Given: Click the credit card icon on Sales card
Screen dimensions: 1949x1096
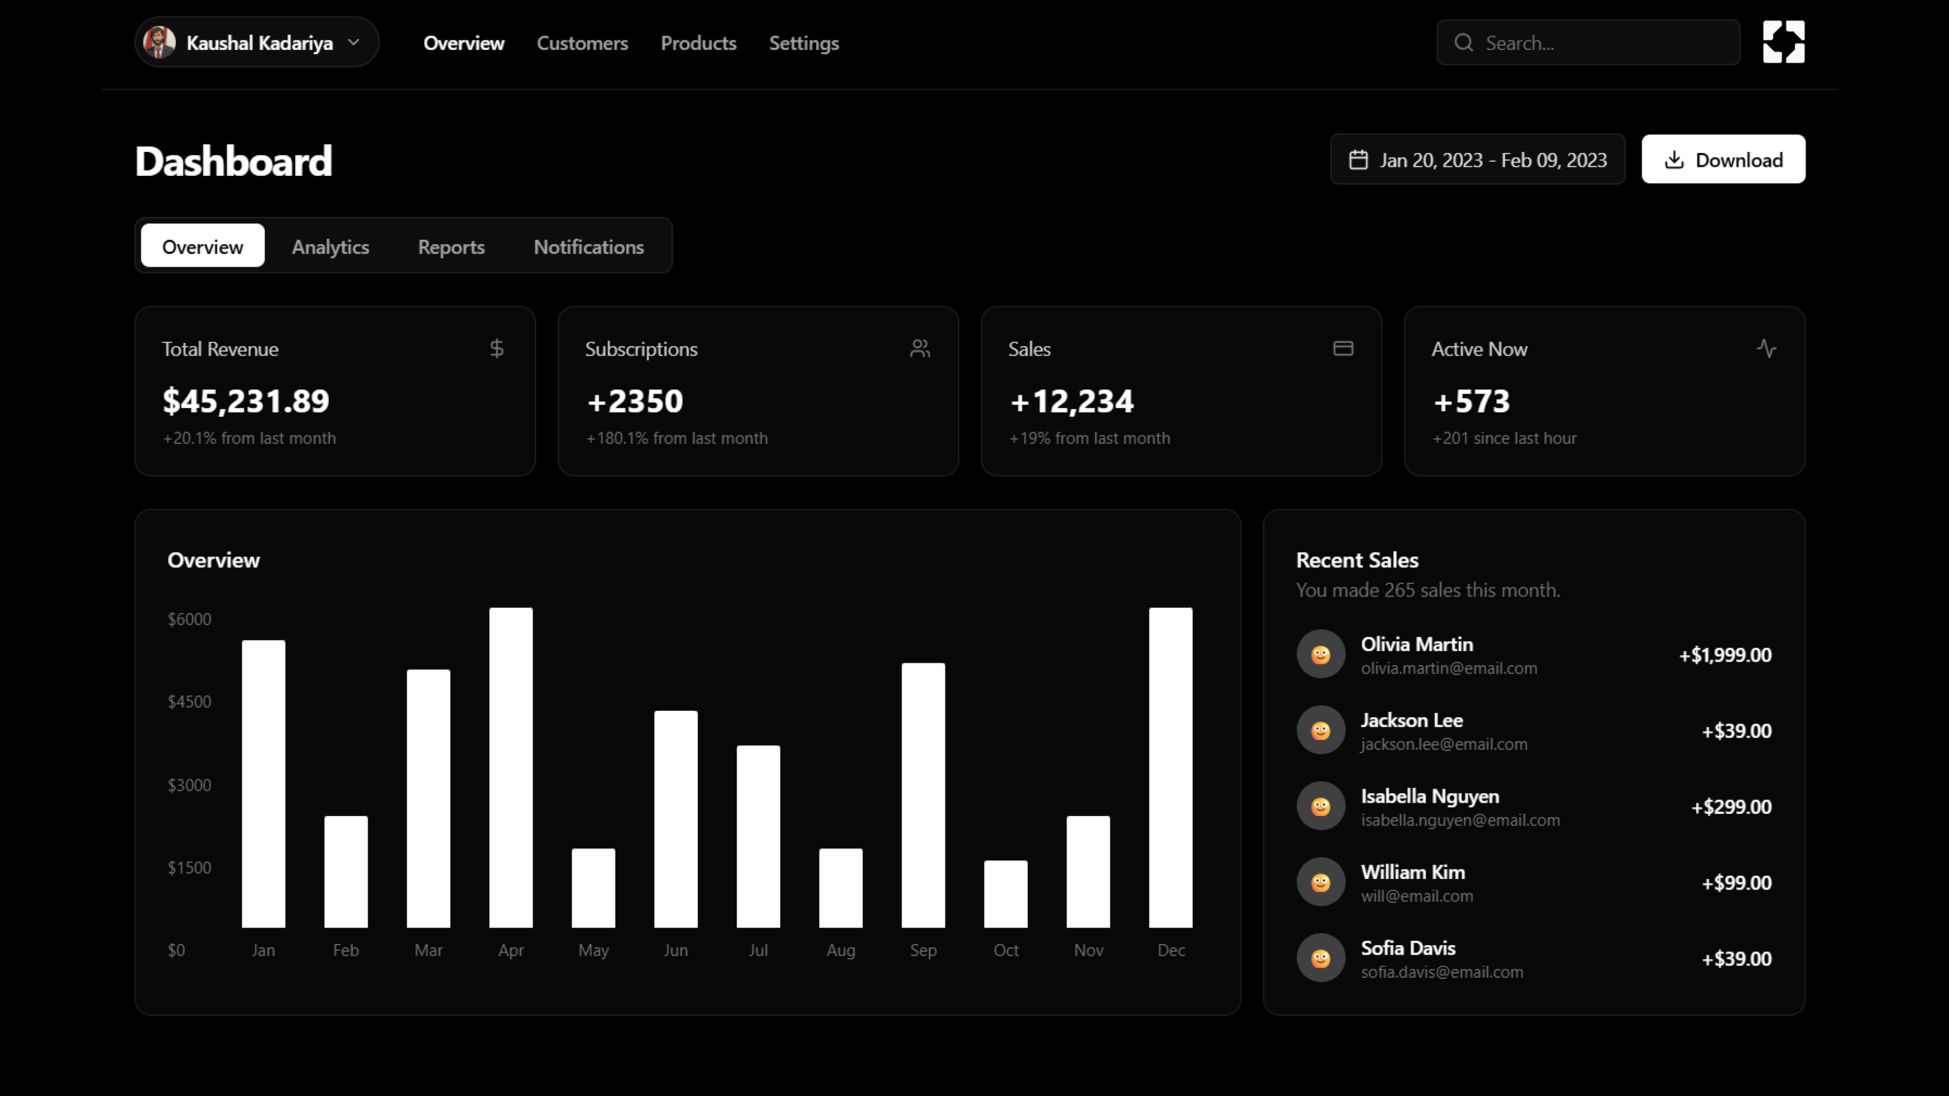Looking at the screenshot, I should tap(1343, 348).
